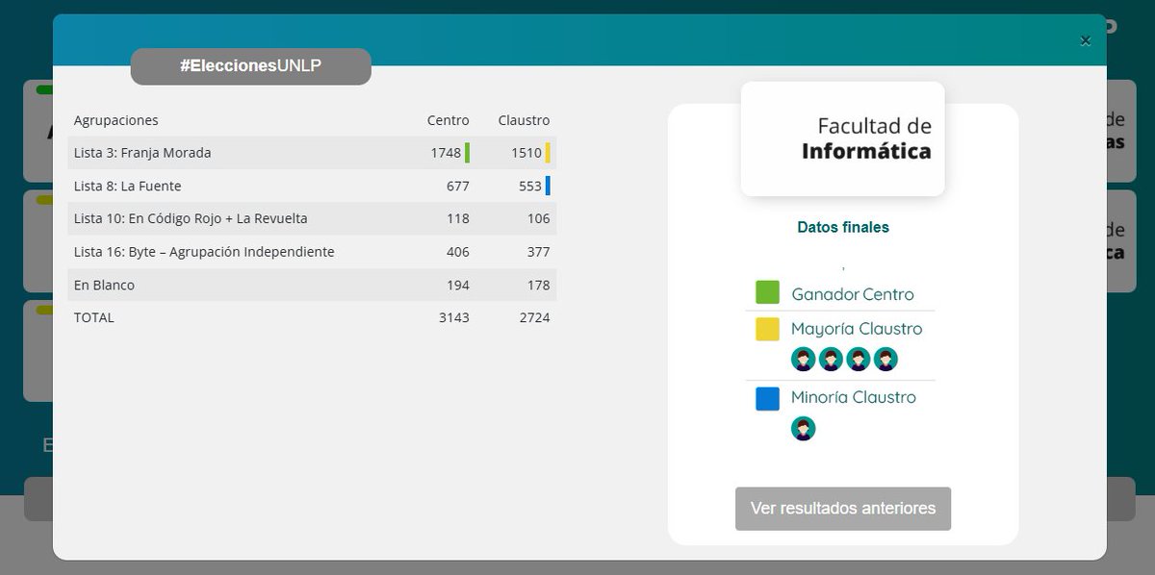Click the Agrupaciones column header
Screen dimensions: 1155x575
116,120
